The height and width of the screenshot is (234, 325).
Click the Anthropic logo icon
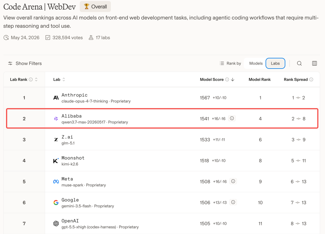tap(56, 98)
